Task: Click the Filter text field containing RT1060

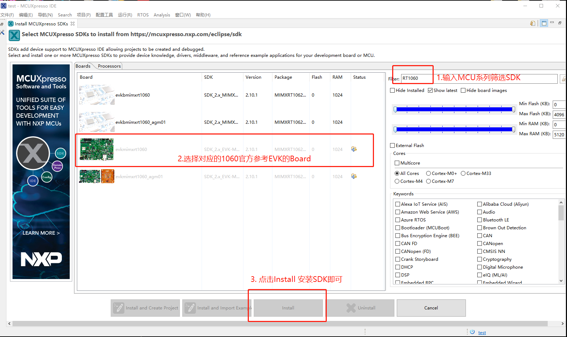Action: 479,78
